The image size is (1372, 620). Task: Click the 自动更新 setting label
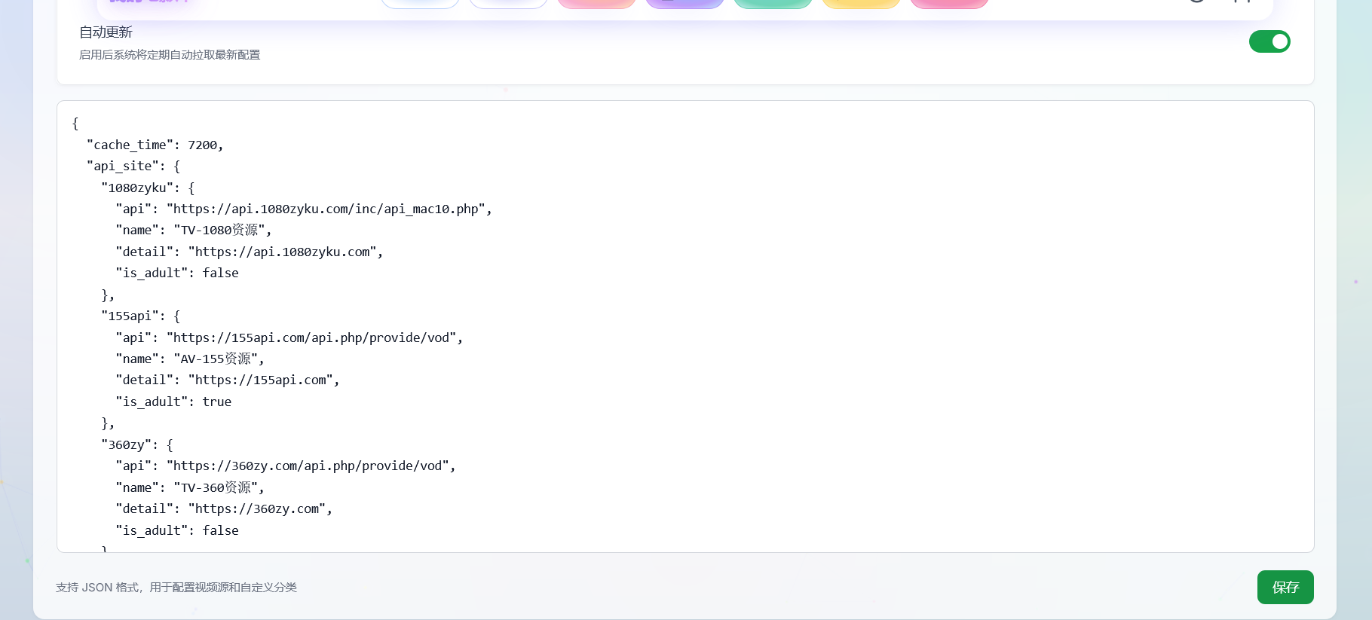[x=106, y=32]
